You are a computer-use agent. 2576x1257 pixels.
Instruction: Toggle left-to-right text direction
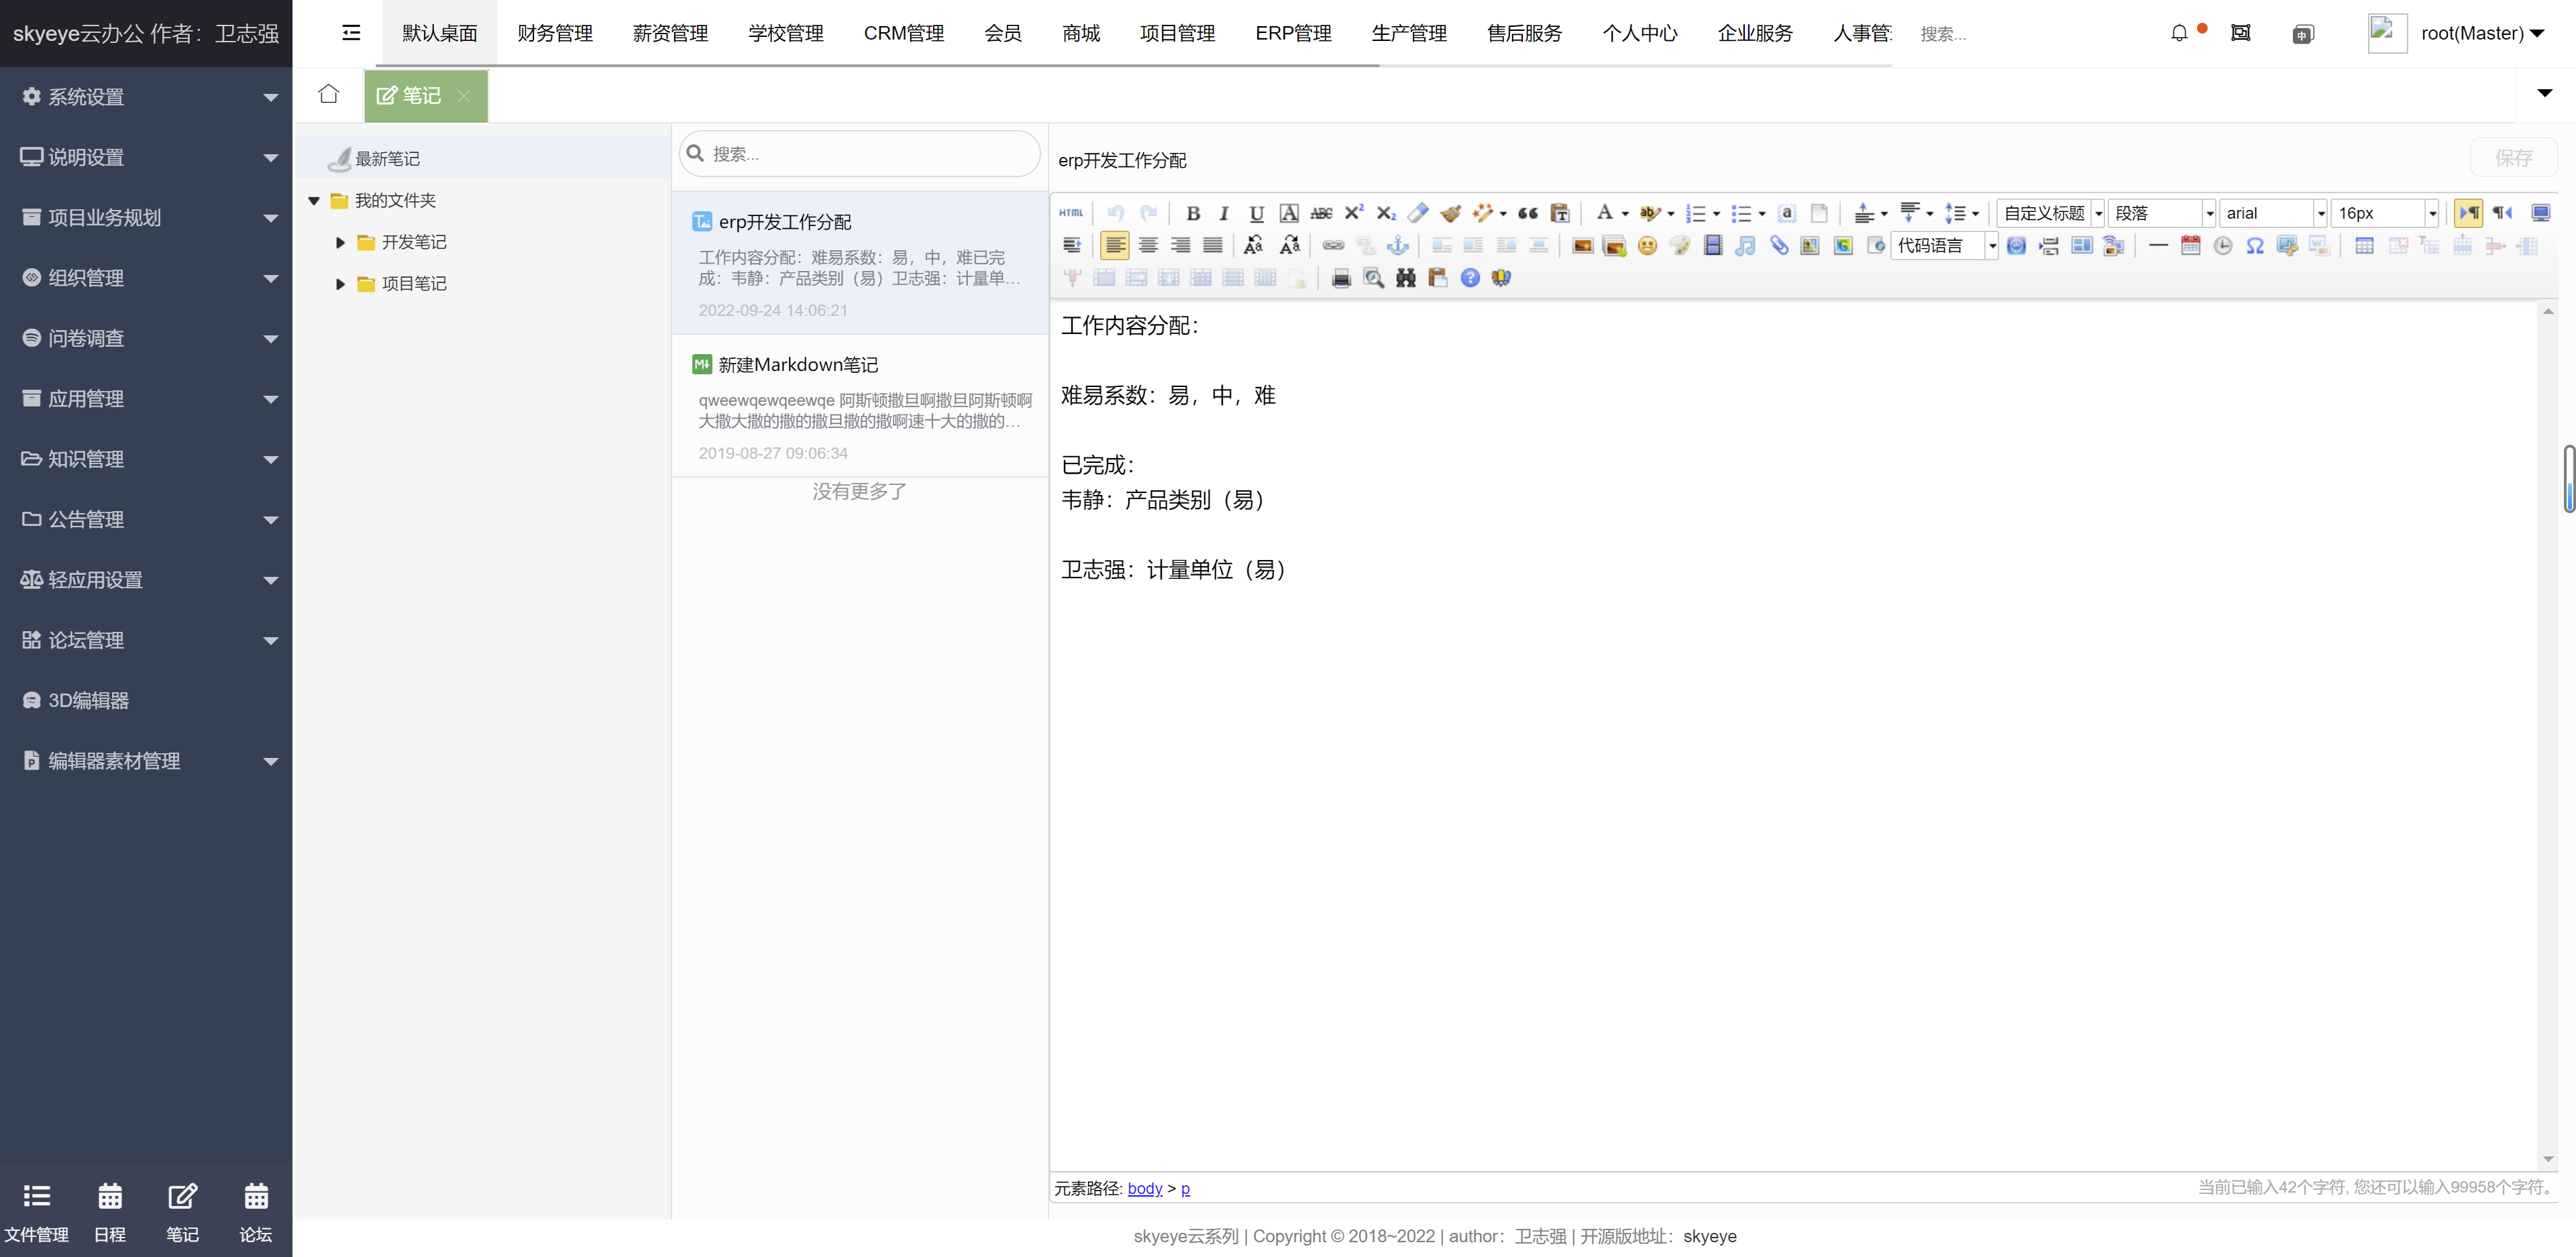[2467, 213]
